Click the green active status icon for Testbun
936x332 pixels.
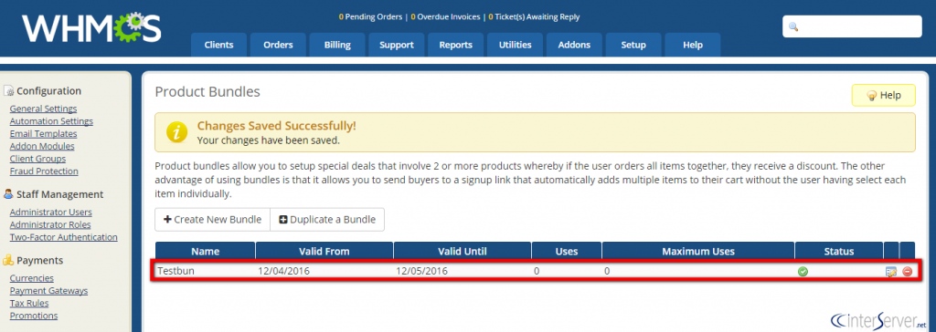click(803, 272)
